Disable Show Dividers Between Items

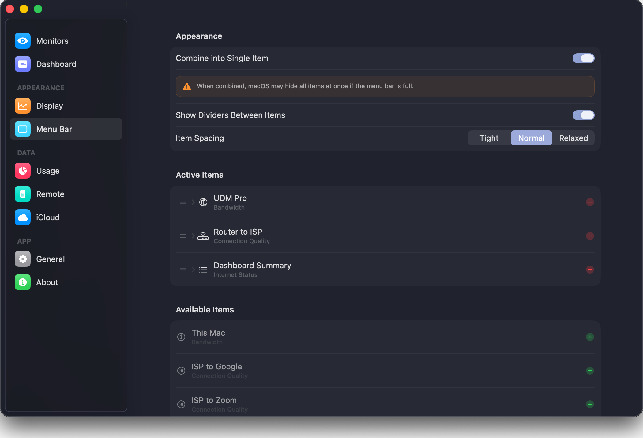pyautogui.click(x=583, y=115)
